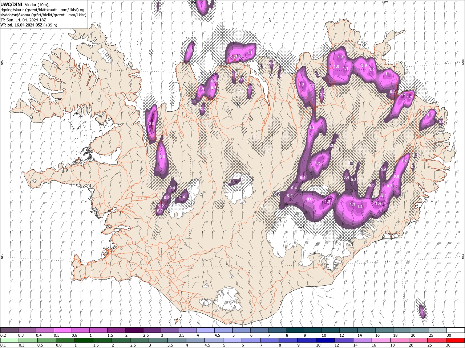The width and height of the screenshot is (465, 348).
Task: Click the snow legend swatch between 0.5 and 0.8
Action: pyautogui.click(x=63, y=330)
